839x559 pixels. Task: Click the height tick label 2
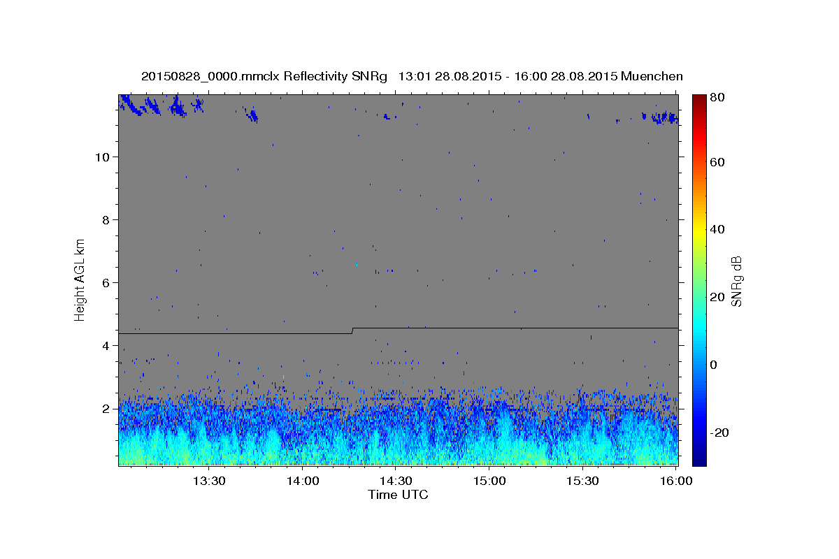tap(106, 409)
